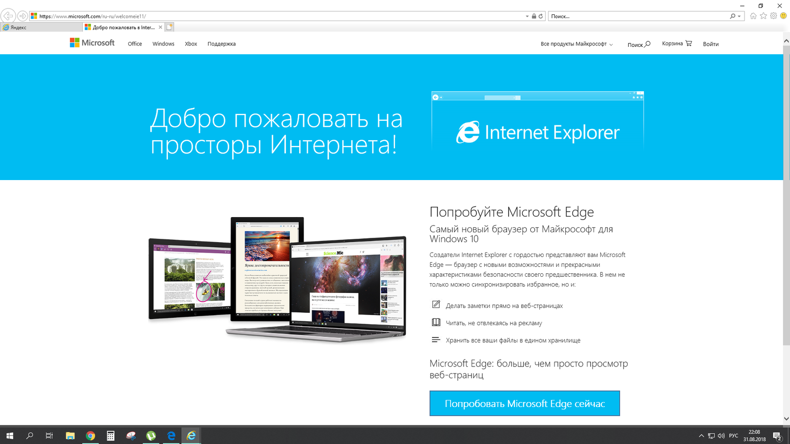Click the browser Forward arrow button
790x444 pixels.
23,16
